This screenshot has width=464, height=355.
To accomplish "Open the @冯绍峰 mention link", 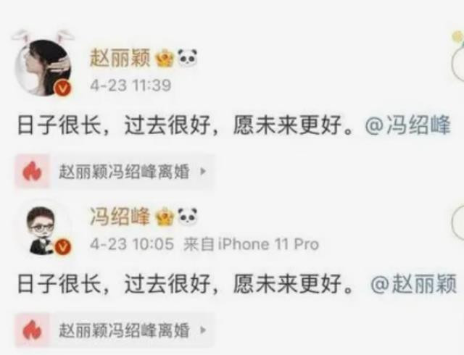I will 407,125.
